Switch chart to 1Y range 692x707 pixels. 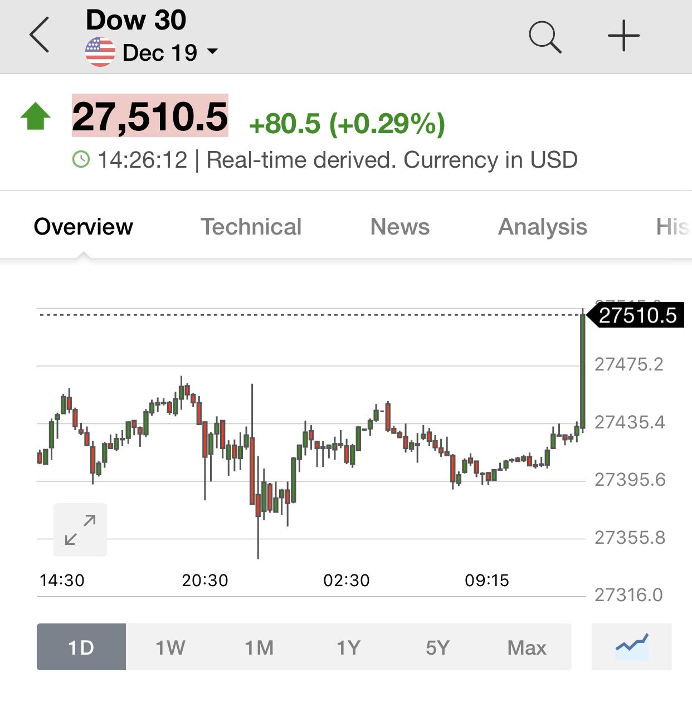pyautogui.click(x=349, y=647)
